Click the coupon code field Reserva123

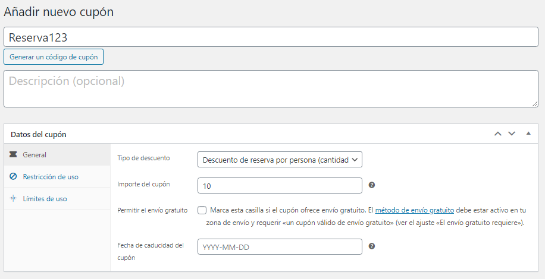[271, 37]
